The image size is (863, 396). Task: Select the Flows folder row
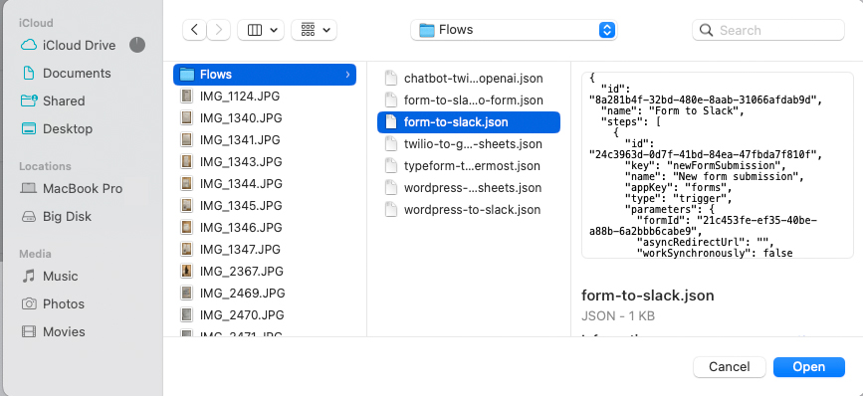pos(265,75)
